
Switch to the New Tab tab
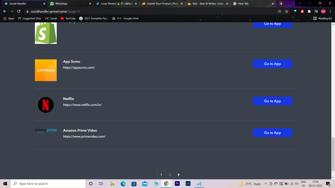pos(254,4)
